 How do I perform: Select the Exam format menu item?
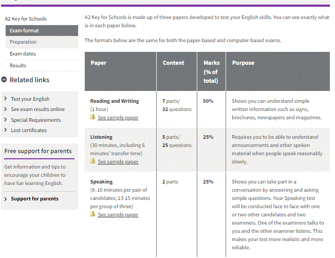(42, 30)
